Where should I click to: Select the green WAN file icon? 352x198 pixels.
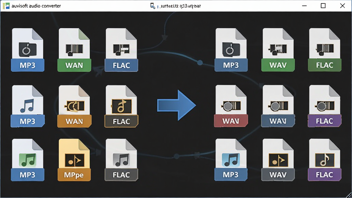click(74, 50)
